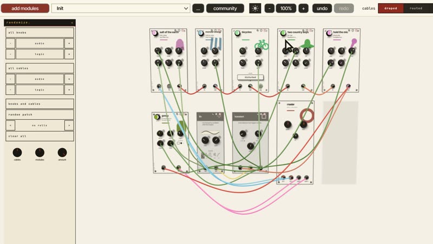Click the green bicycle graphic on bicycles module
This screenshot has width=433, height=244.
point(261,44)
